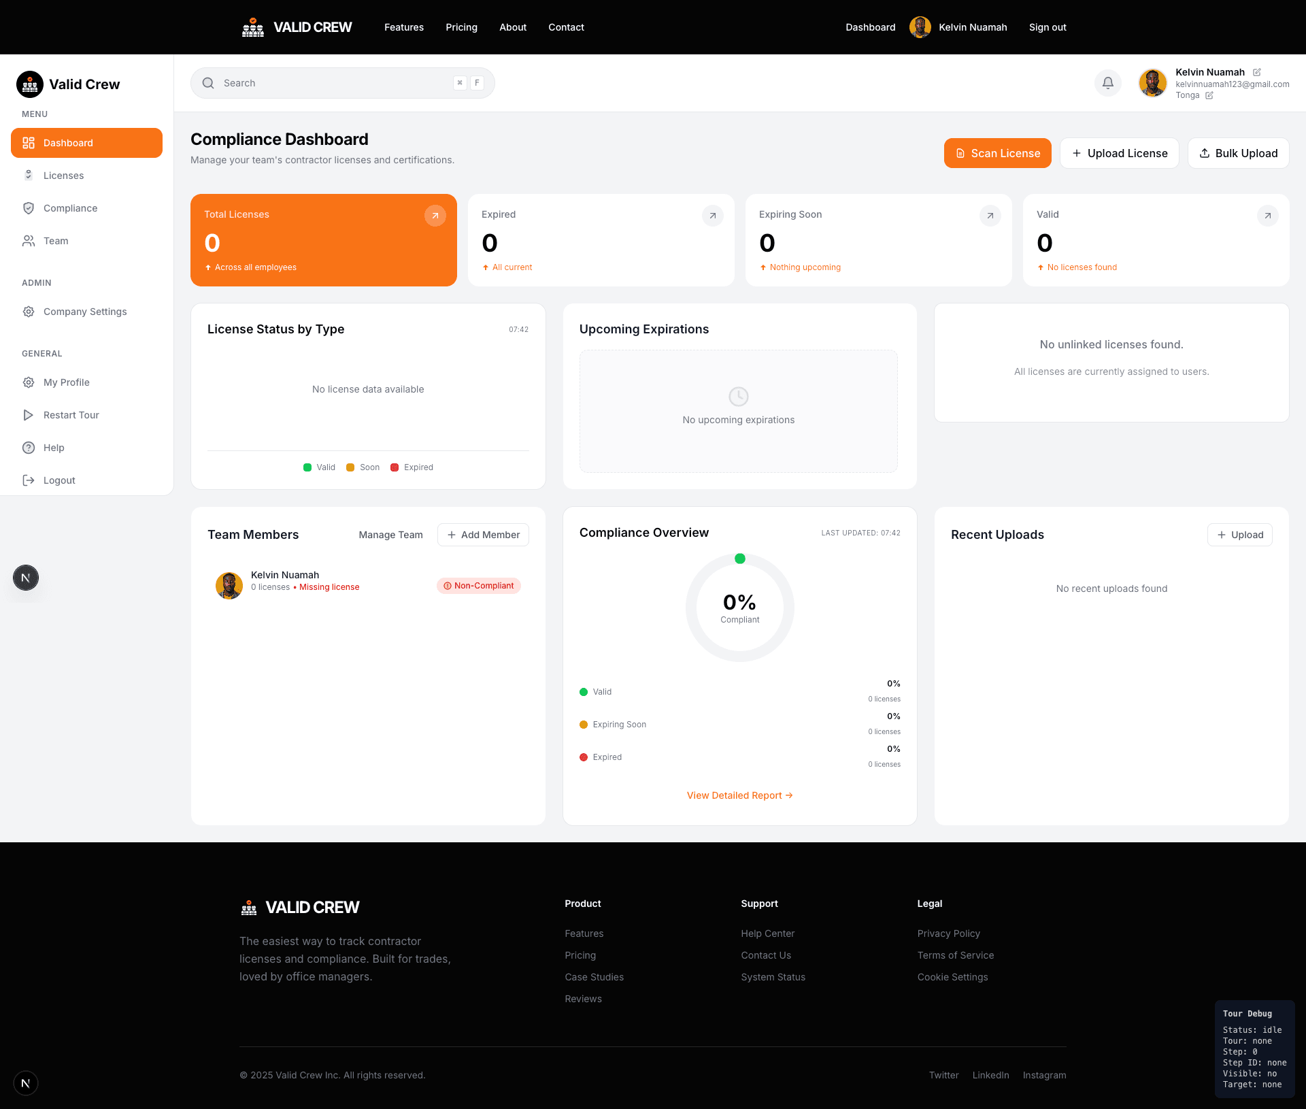
Task: Open the Dashboard menu item in top bar
Action: (x=870, y=27)
